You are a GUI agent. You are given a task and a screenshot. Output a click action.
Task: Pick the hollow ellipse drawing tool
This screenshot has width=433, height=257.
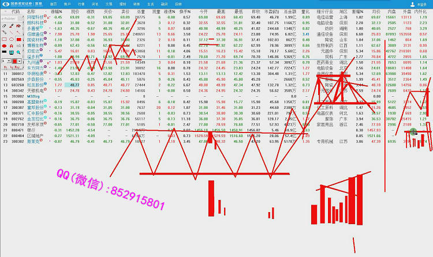pos(12,39)
